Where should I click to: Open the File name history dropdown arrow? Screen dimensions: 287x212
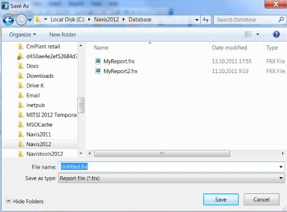click(x=281, y=167)
